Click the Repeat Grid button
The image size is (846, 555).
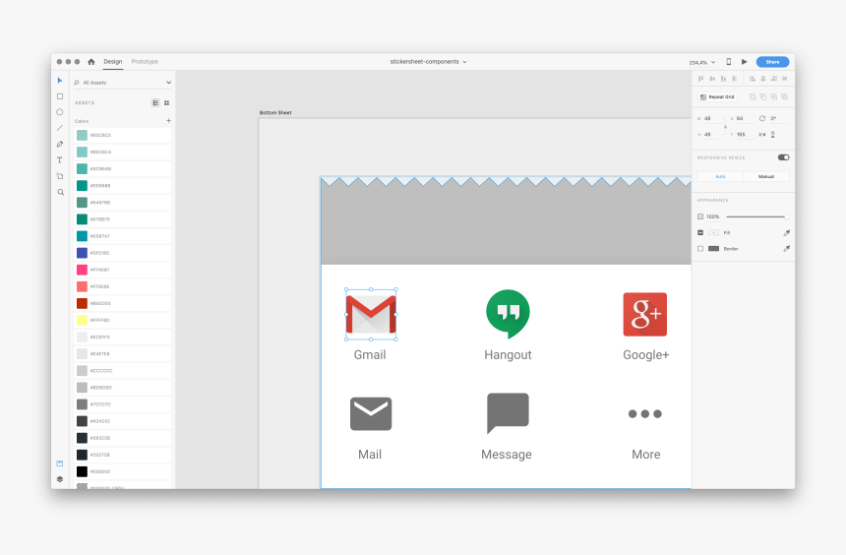point(717,97)
